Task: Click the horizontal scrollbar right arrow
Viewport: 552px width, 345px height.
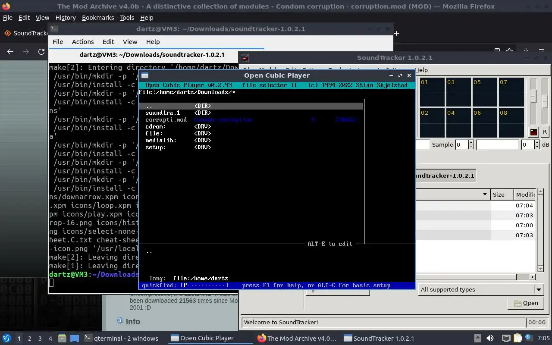Action: [533, 277]
